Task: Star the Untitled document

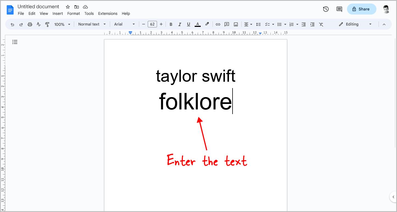Action: click(x=68, y=7)
